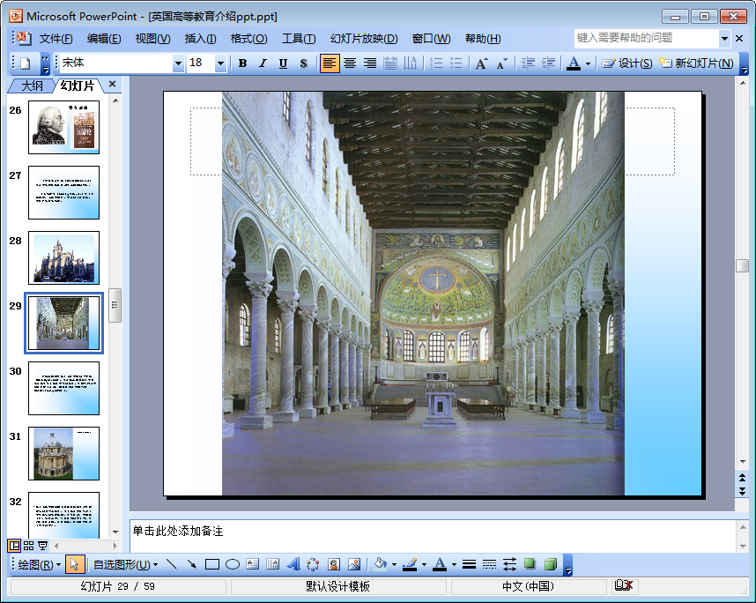Open the 编辑(E) menu
756x603 pixels.
click(104, 39)
